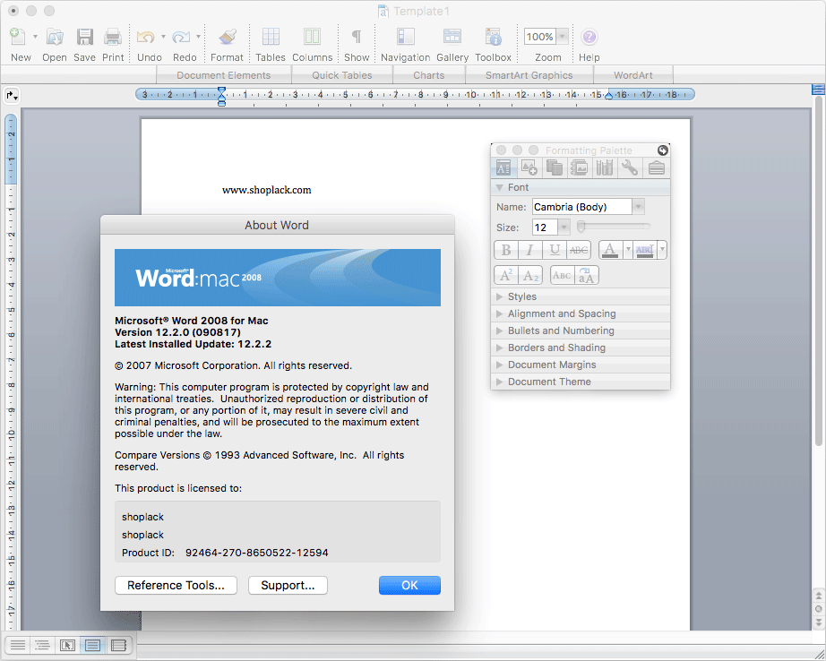Click the palette settings icon in its title bar

[663, 150]
